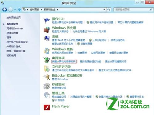Click the 存储空间 drives stack icon
The width and height of the screenshot is (154, 115).
pyautogui.click(x=47, y=86)
